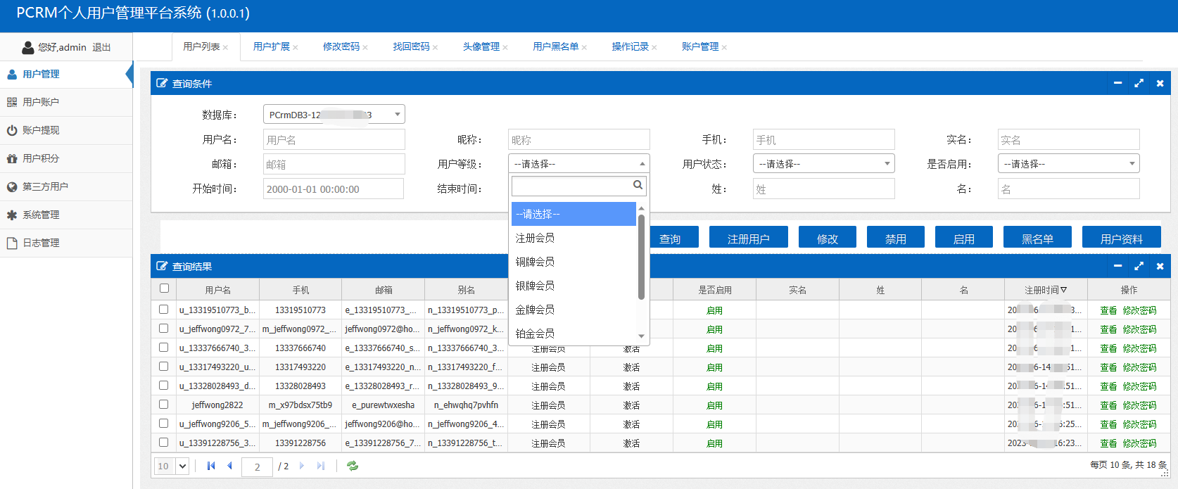
Task: Tick the checkbox for u_13319510773 row
Action: click(x=164, y=310)
